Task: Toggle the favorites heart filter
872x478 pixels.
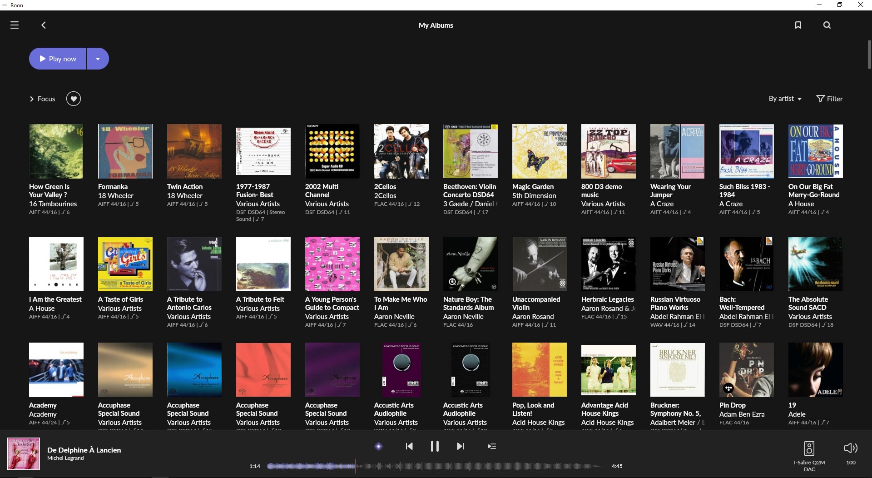Action: tap(74, 99)
